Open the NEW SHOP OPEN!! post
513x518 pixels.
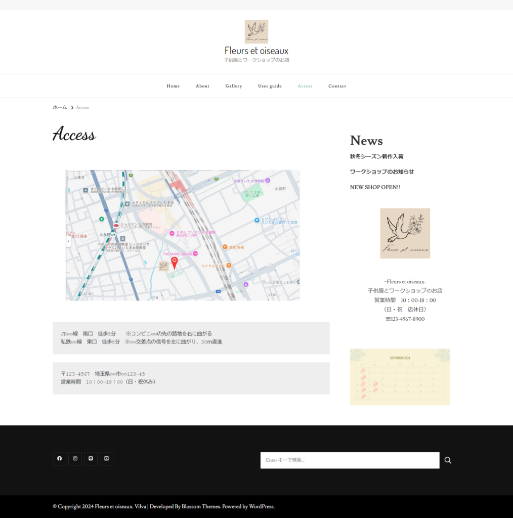375,187
